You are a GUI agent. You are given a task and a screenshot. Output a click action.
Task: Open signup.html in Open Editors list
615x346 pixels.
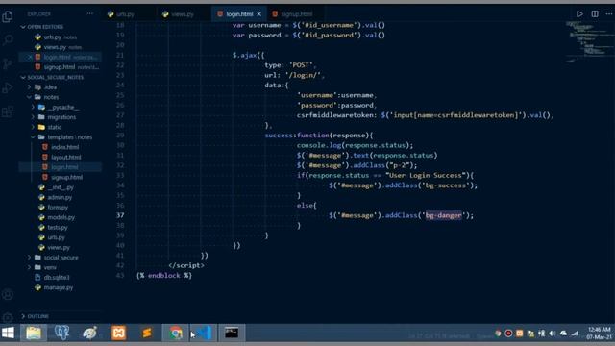click(x=60, y=67)
